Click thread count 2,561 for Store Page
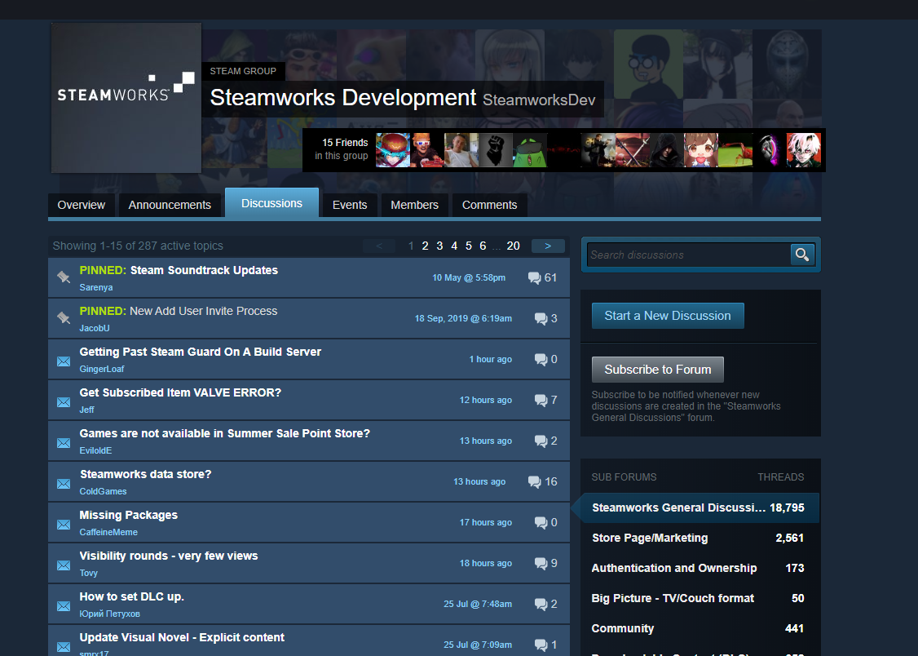Image resolution: width=918 pixels, height=656 pixels. click(789, 538)
